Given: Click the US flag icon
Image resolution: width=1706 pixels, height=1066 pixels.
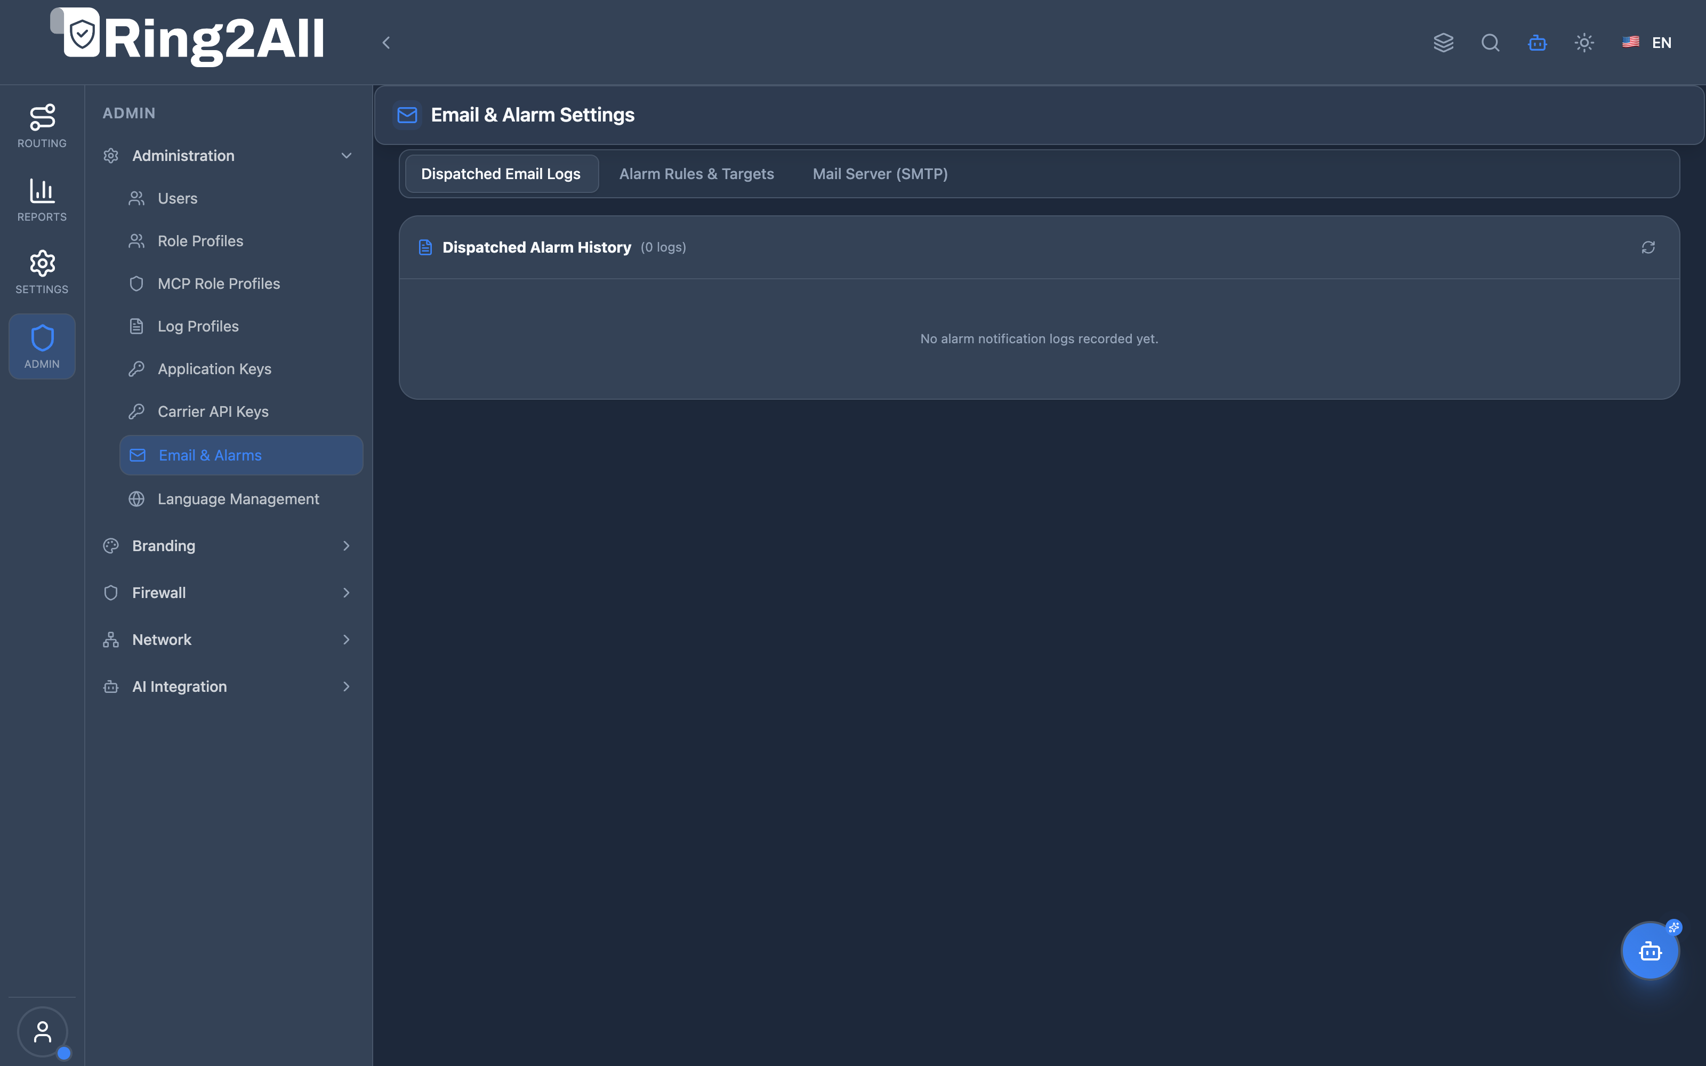Looking at the screenshot, I should click(x=1630, y=42).
